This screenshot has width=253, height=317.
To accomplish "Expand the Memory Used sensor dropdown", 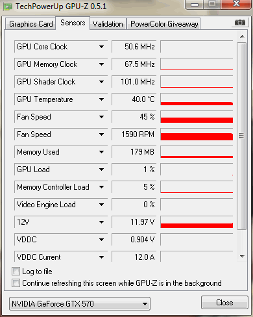I will click(x=101, y=152).
